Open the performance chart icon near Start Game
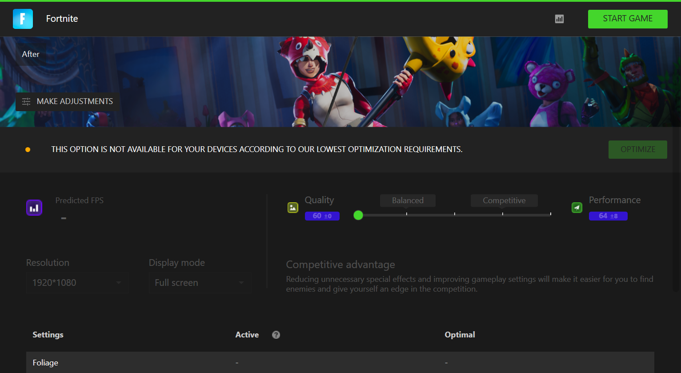 [559, 19]
